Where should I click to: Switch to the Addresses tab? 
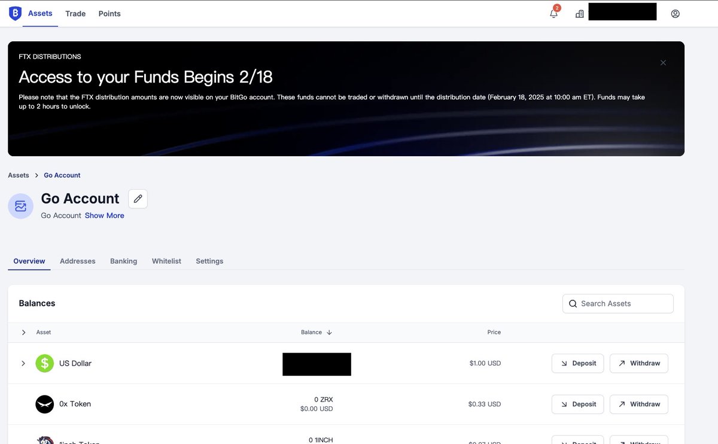pos(78,261)
